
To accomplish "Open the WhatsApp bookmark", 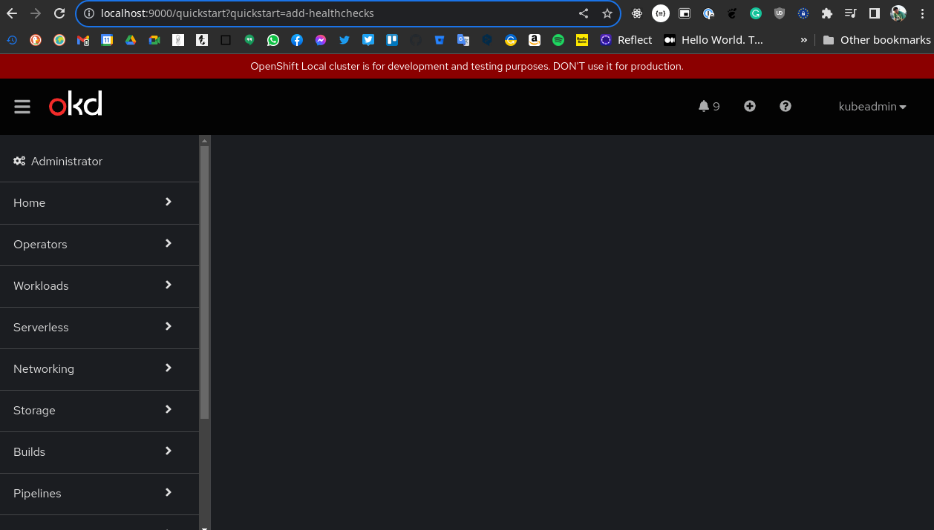I will coord(273,40).
